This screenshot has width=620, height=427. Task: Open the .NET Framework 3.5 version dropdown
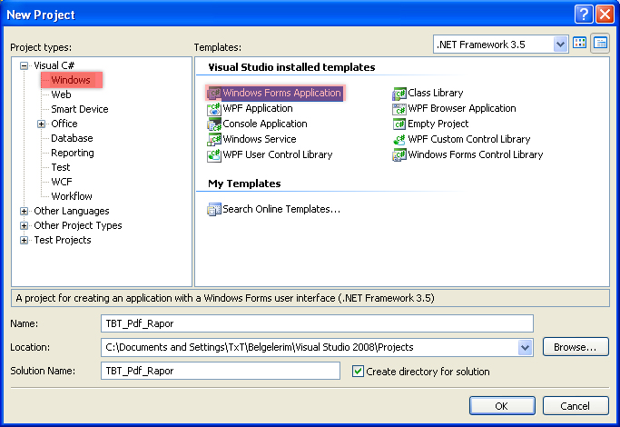[560, 45]
